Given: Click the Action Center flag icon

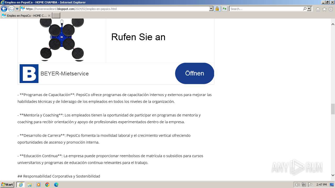Looking at the screenshot, I should click(x=310, y=185).
